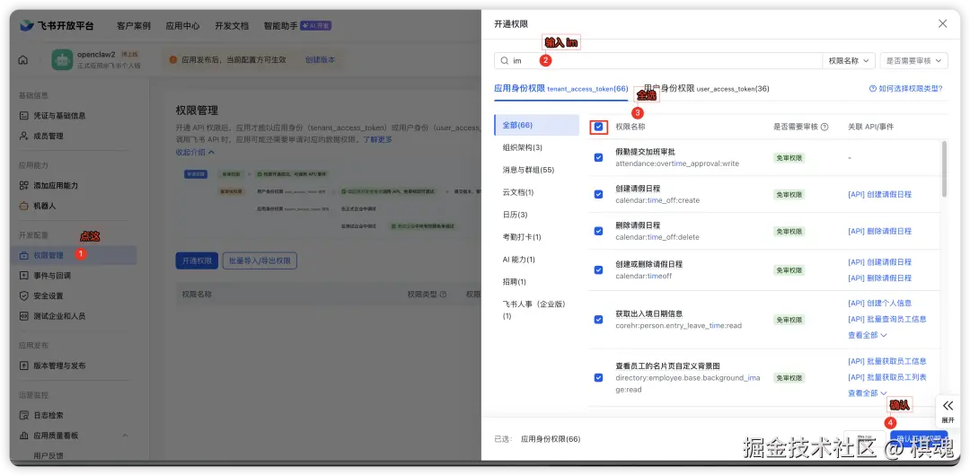The image size is (970, 476).
Task: Click the home icon in the breadcrumb
Action: coord(23,60)
